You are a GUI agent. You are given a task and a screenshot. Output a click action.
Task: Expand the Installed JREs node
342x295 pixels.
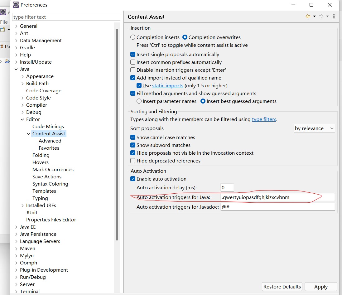point(22,206)
